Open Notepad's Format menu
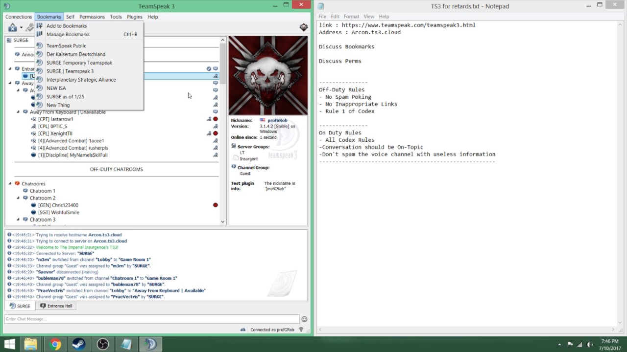Image resolution: width=627 pixels, height=352 pixels. tap(351, 17)
